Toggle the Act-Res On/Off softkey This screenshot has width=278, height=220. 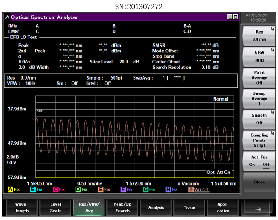(259, 161)
